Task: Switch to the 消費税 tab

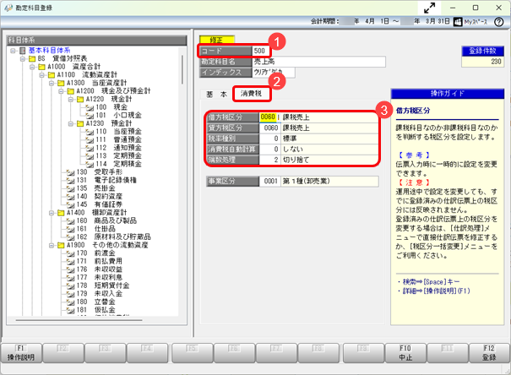Action: (251, 93)
